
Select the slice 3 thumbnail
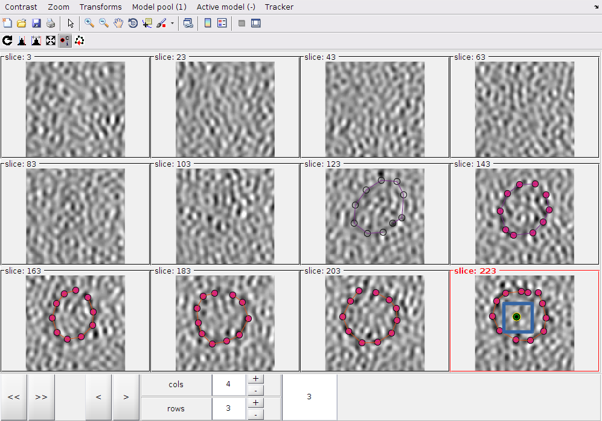tap(75, 109)
